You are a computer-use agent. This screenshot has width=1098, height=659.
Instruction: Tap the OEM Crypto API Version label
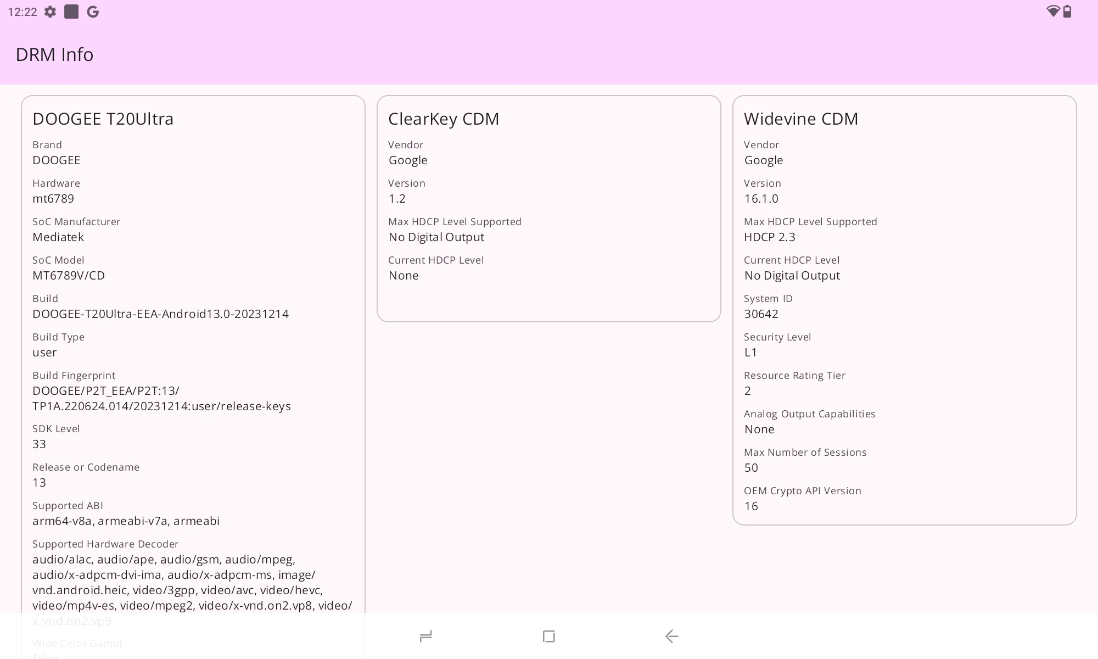(x=803, y=491)
